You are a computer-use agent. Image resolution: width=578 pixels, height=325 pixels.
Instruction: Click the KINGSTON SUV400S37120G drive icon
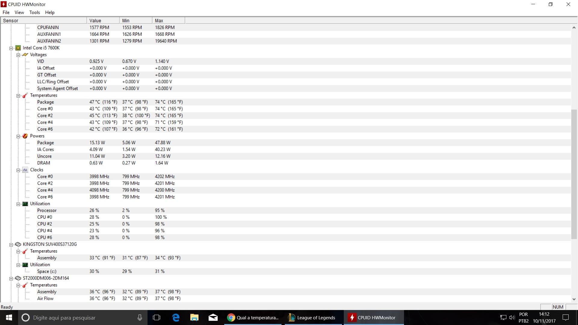(18, 244)
